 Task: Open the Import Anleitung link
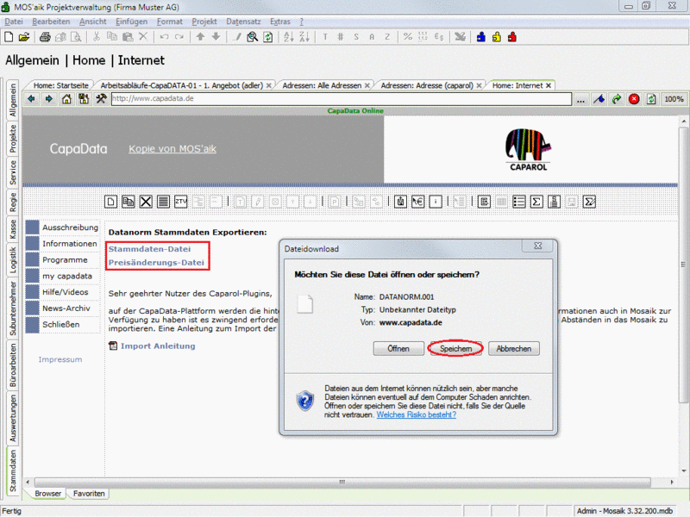click(x=158, y=346)
